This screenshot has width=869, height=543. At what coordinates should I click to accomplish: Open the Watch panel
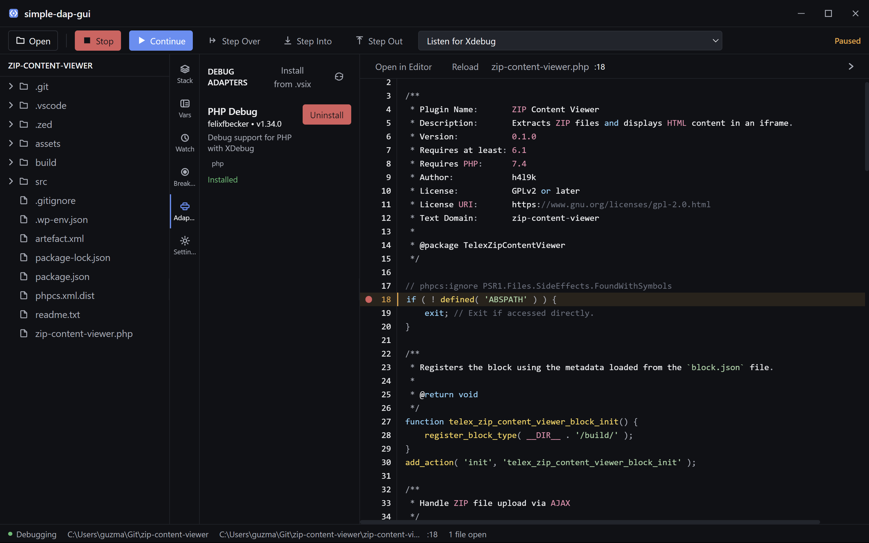click(x=185, y=143)
